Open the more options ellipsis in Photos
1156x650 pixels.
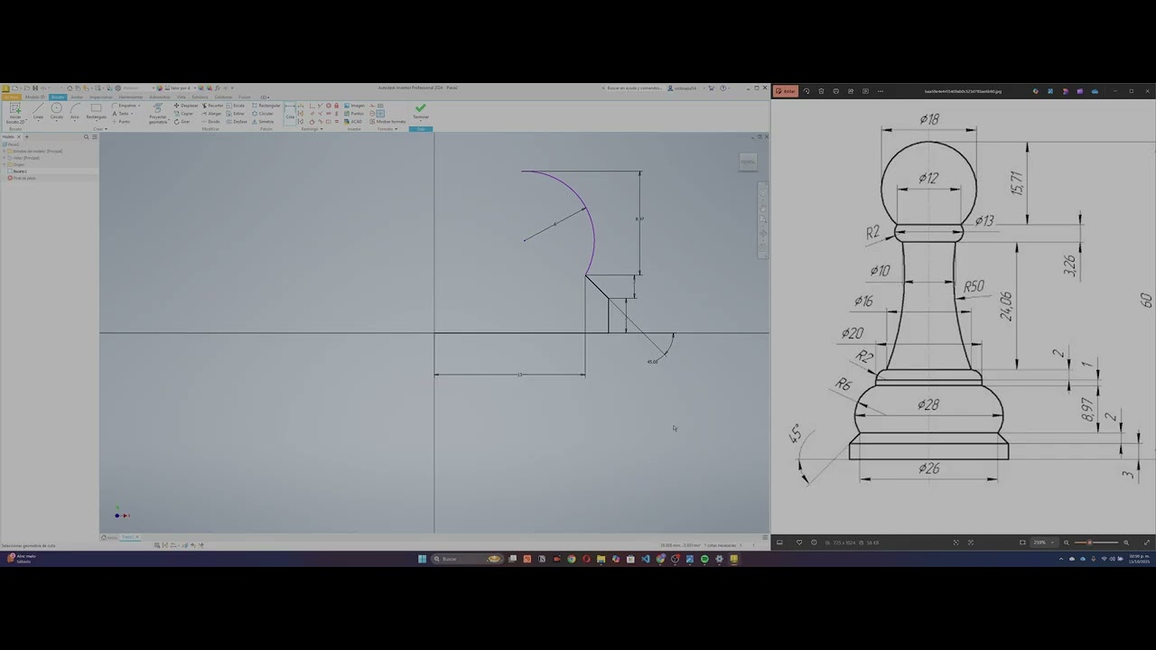(x=881, y=91)
